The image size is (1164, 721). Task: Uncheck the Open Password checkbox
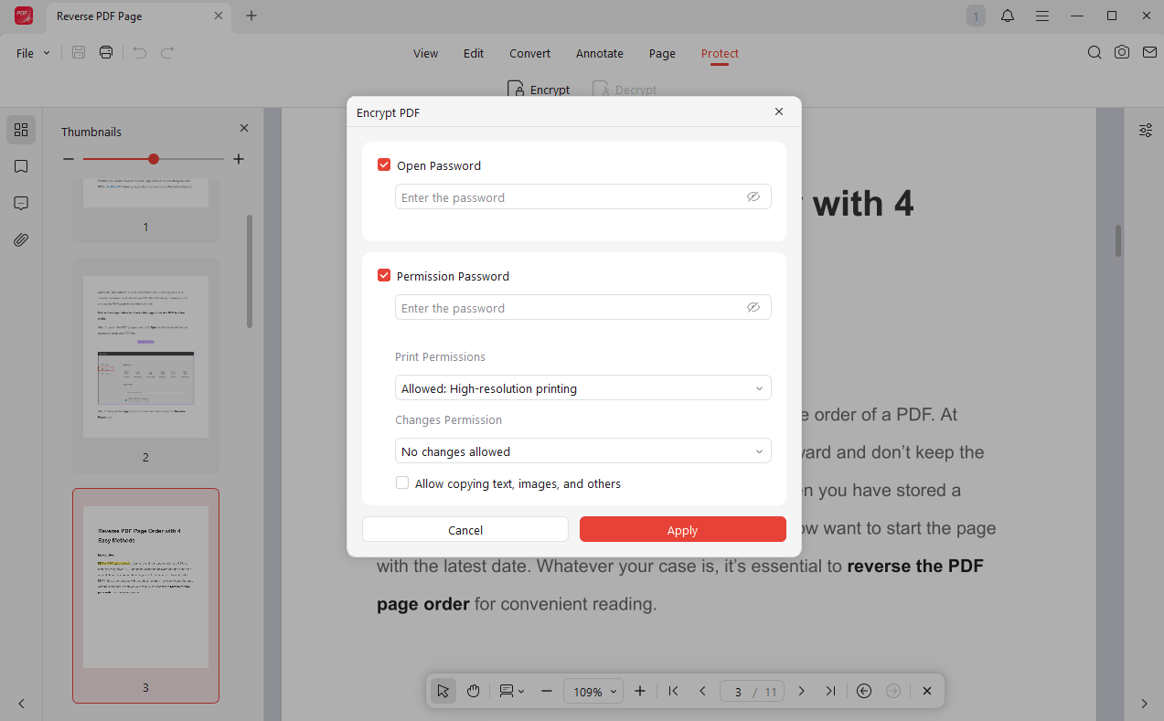tap(384, 165)
